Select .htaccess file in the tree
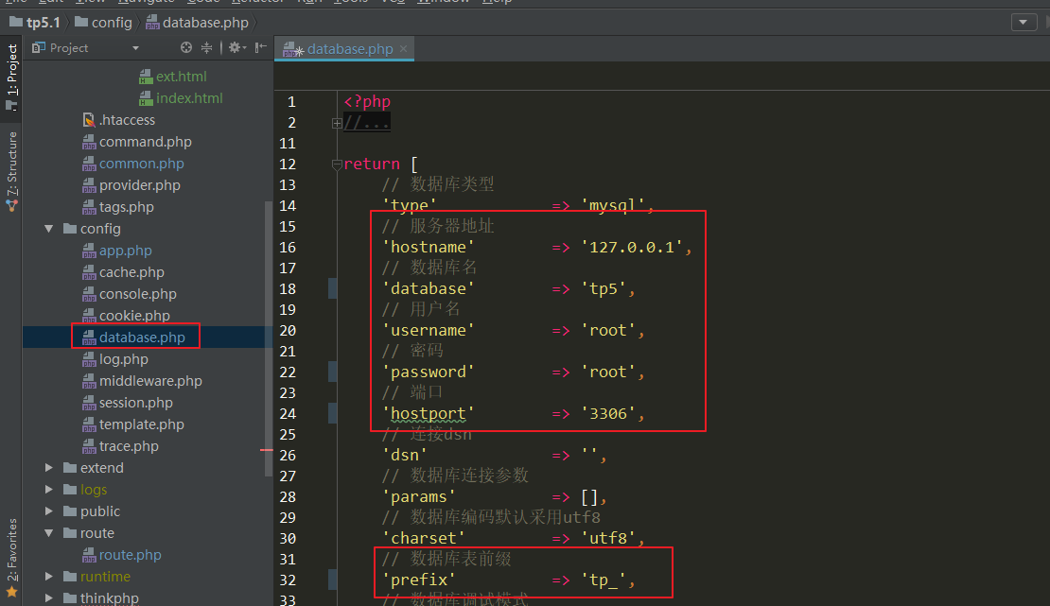Viewport: 1050px width, 606px height. [118, 120]
